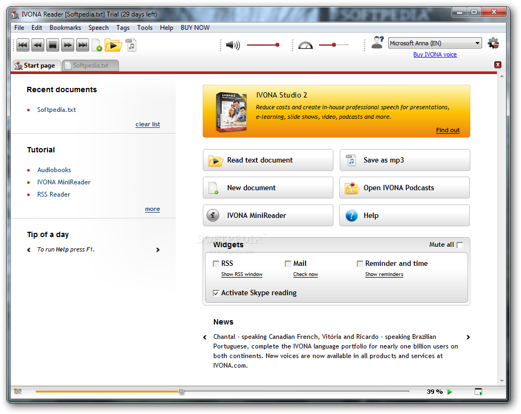Click the New document button

pos(268,188)
